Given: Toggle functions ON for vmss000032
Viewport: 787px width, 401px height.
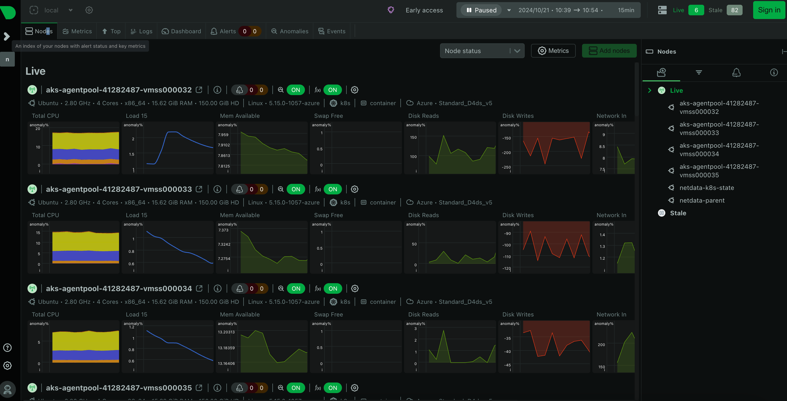Looking at the screenshot, I should 332,90.
